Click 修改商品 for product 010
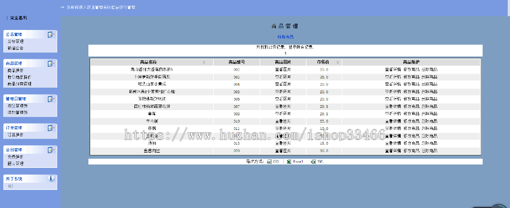 click(411, 121)
